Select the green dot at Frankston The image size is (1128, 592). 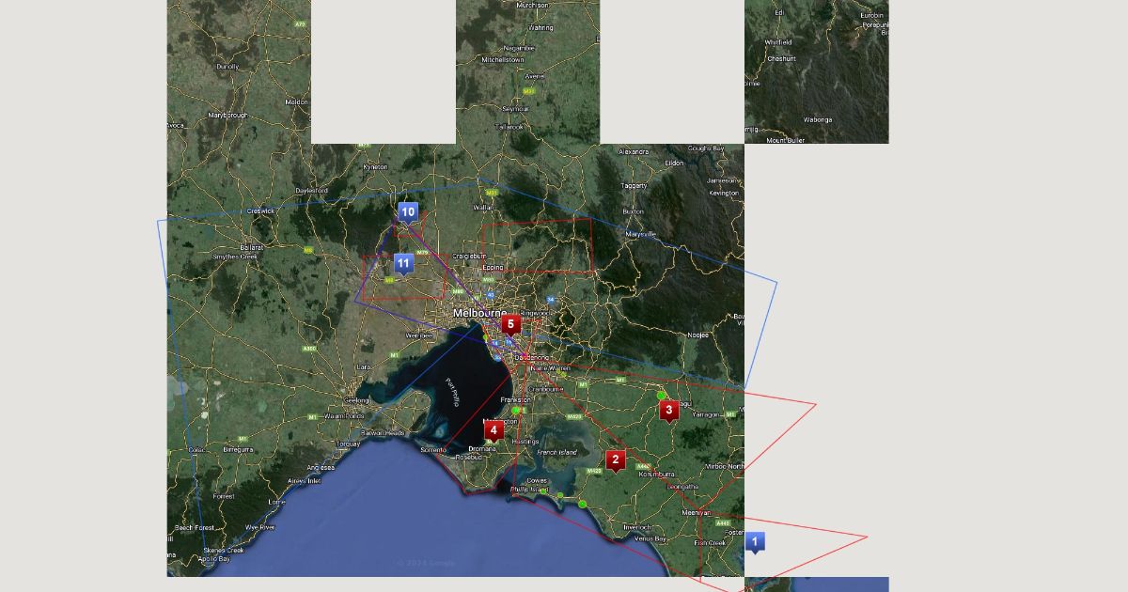tap(516, 411)
